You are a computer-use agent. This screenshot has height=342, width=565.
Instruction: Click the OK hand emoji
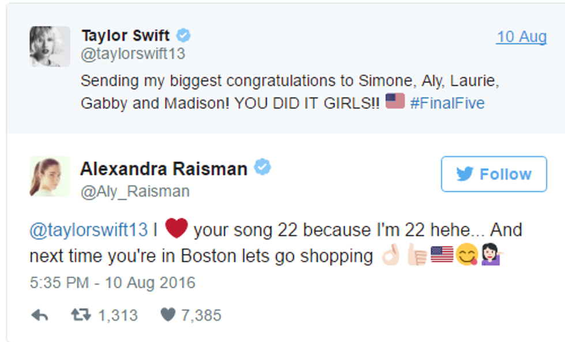tap(390, 256)
